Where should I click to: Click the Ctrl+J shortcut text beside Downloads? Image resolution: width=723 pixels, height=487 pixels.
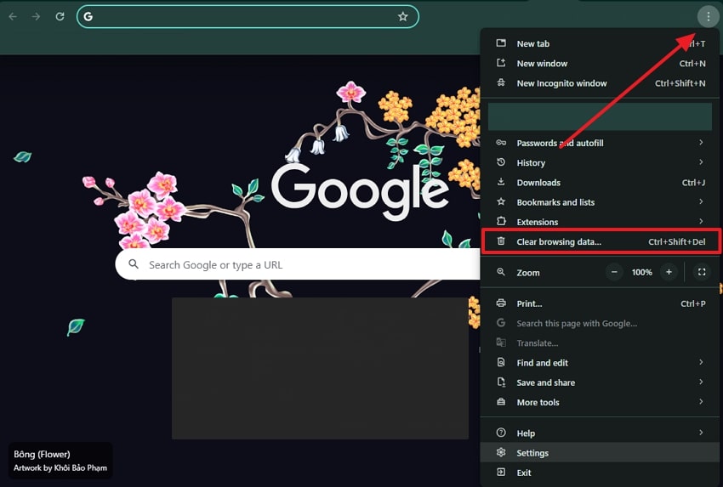click(693, 183)
